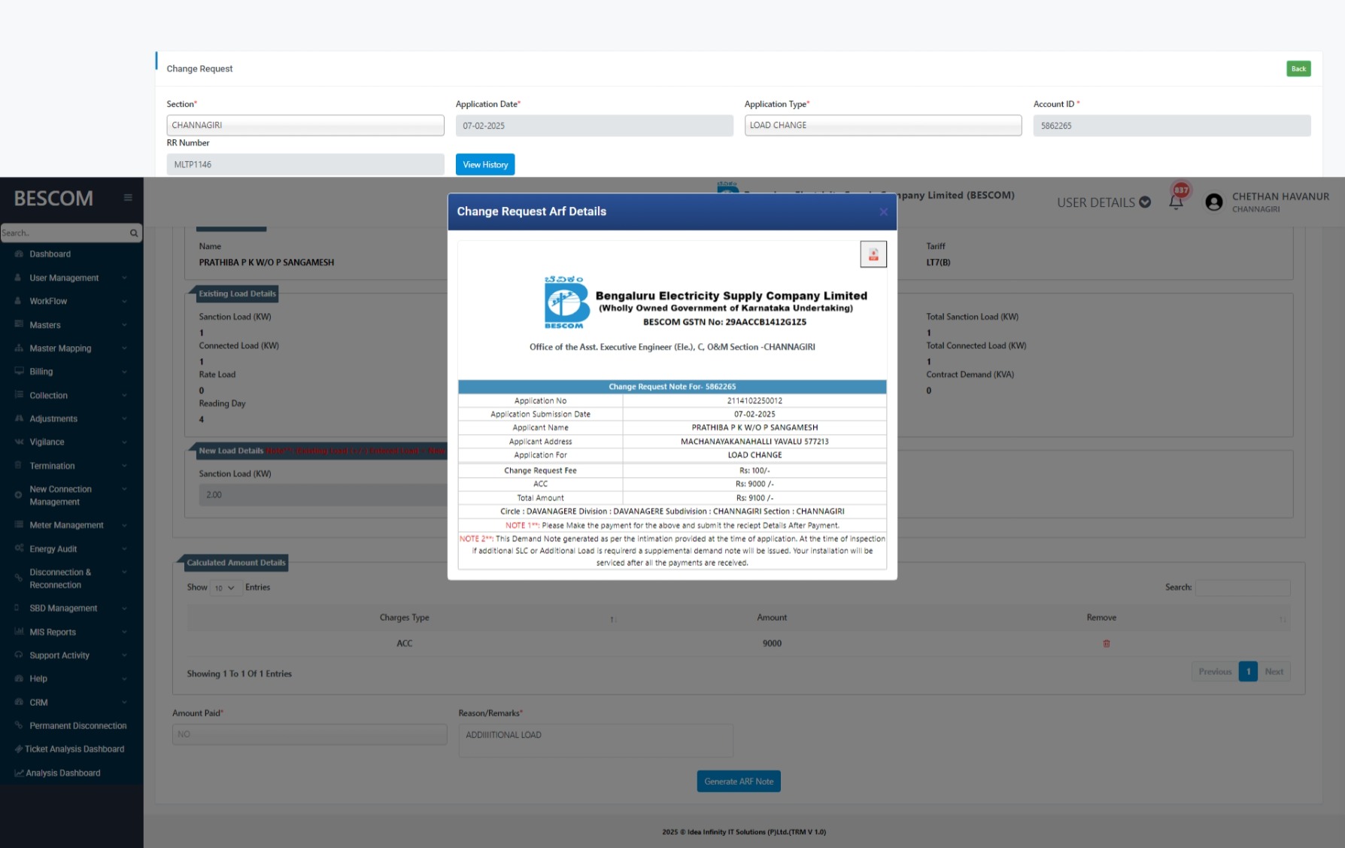
Task: Click the WorkFlow sidebar icon
Action: pyautogui.click(x=19, y=301)
